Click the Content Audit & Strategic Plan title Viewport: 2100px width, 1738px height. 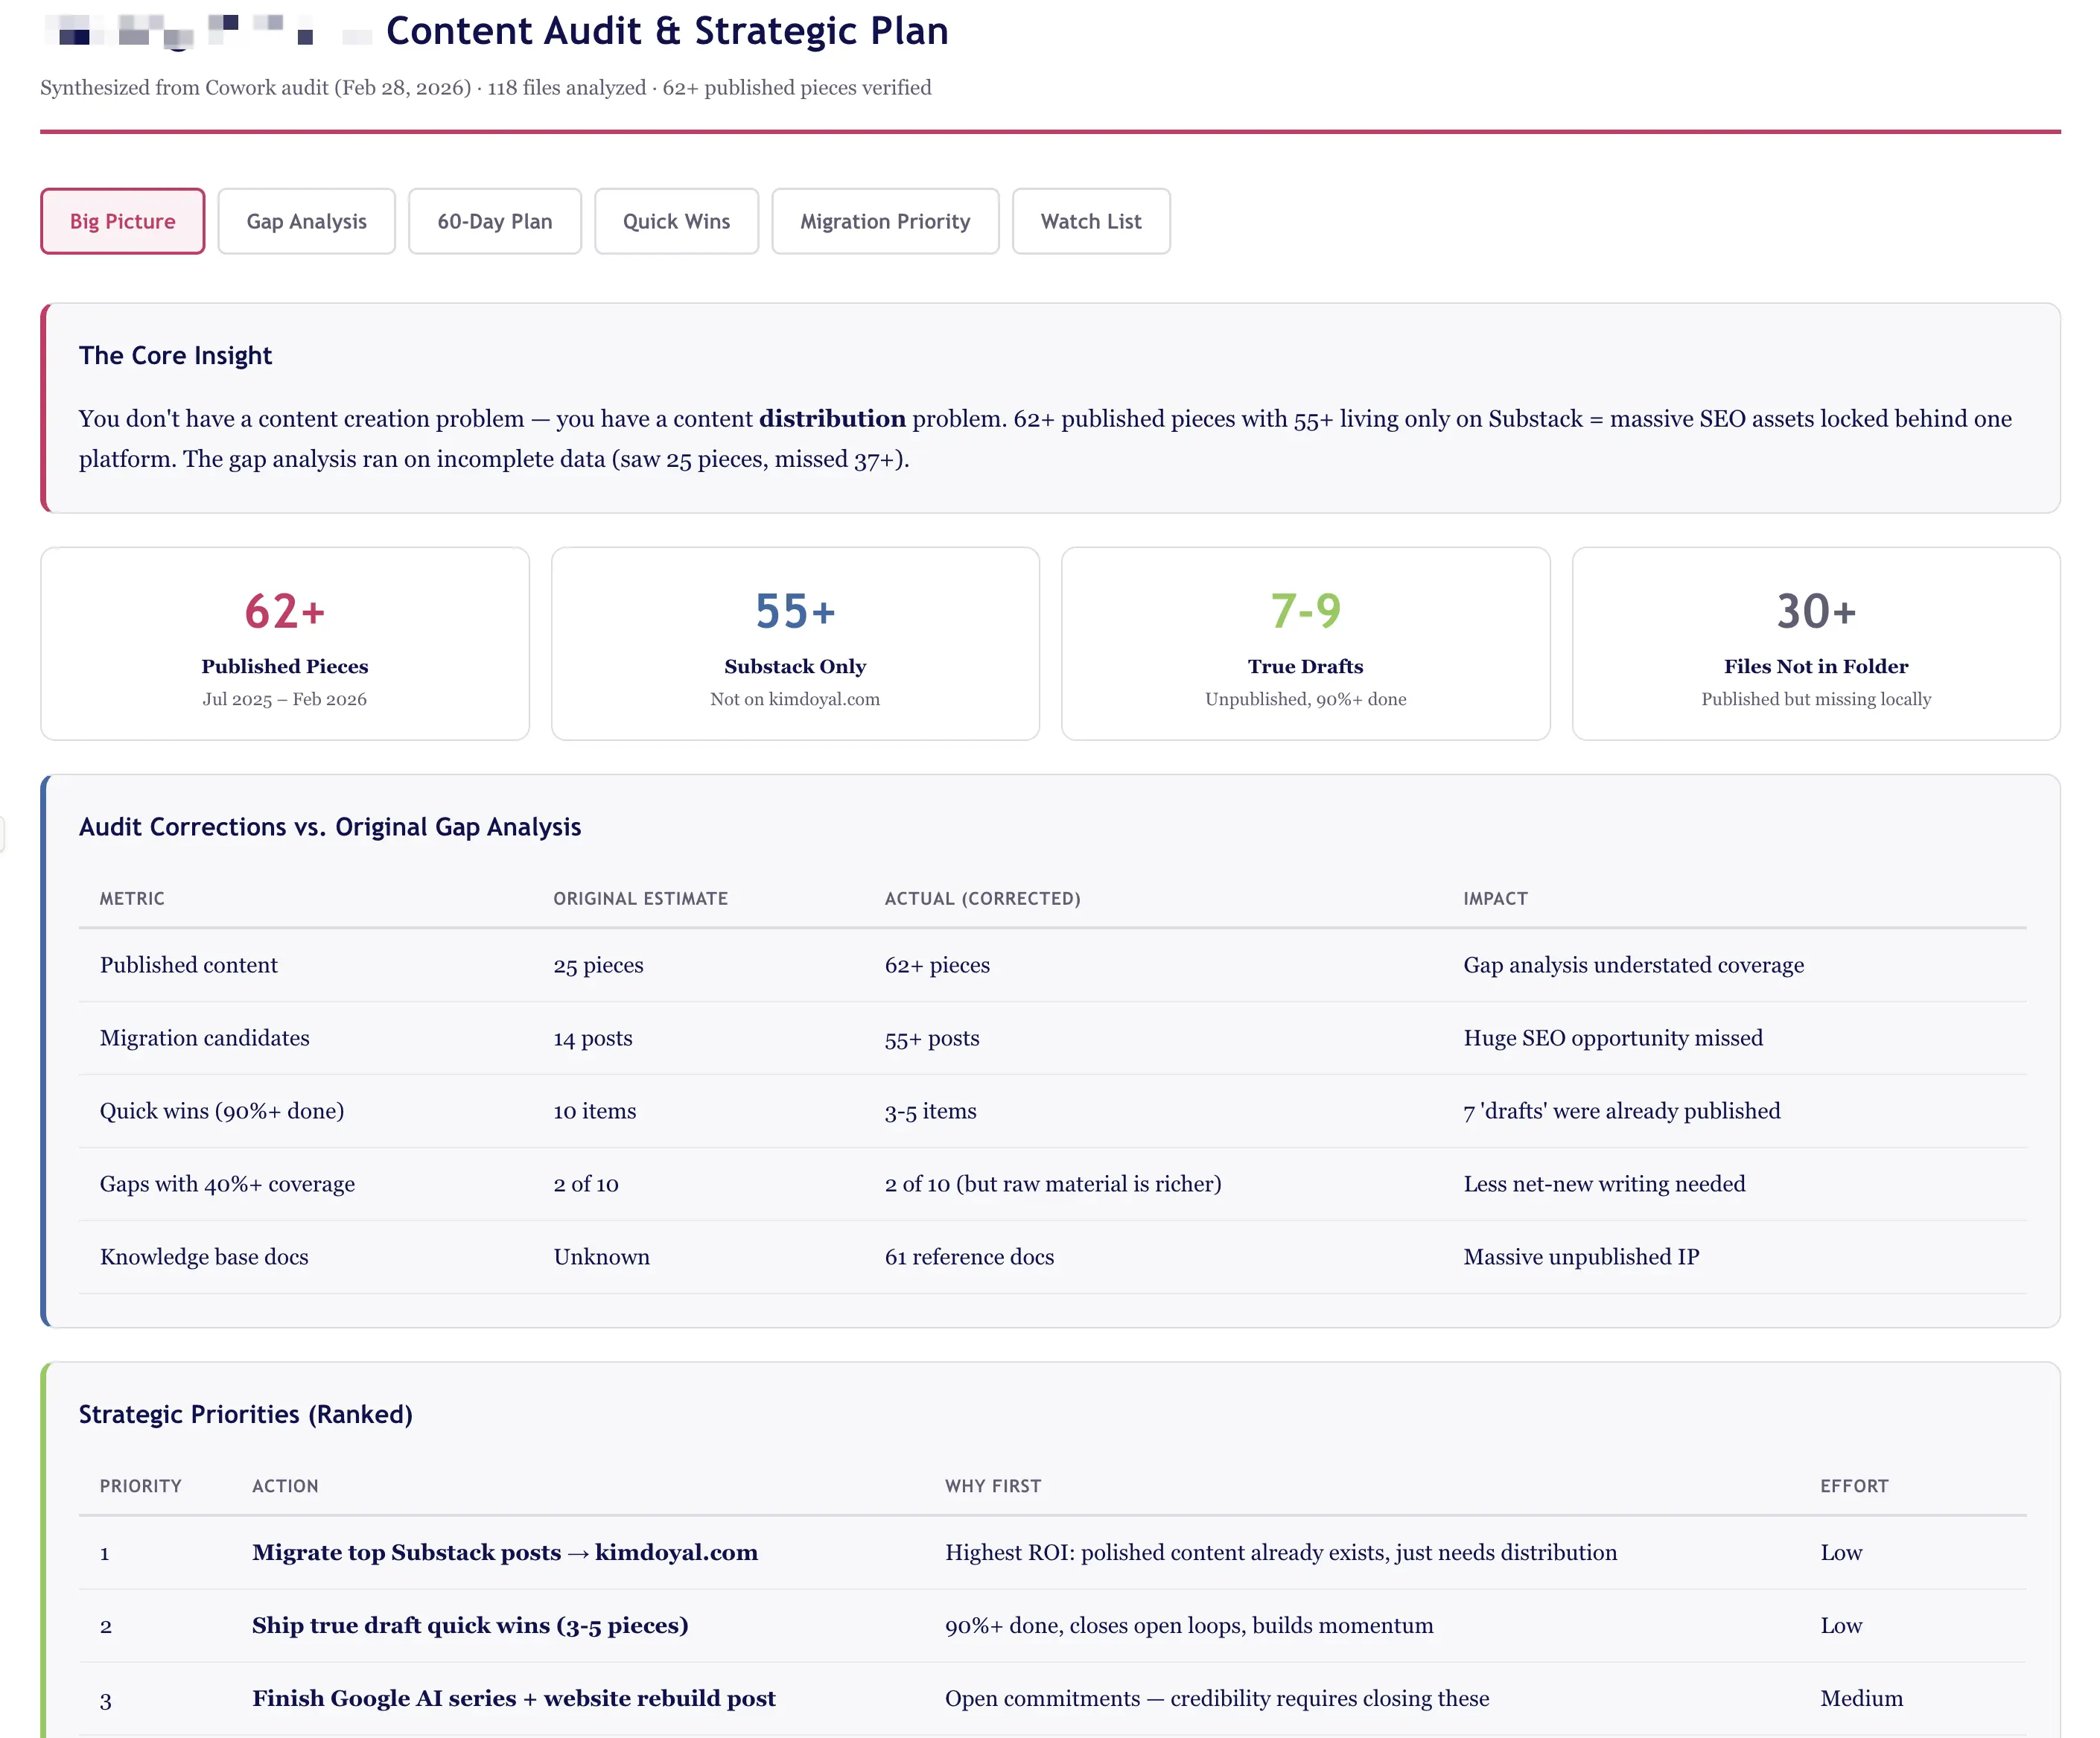tap(668, 31)
